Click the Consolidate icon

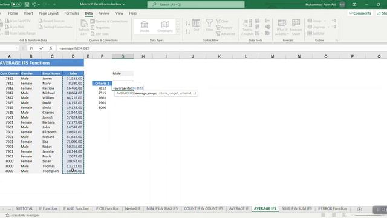267,21
